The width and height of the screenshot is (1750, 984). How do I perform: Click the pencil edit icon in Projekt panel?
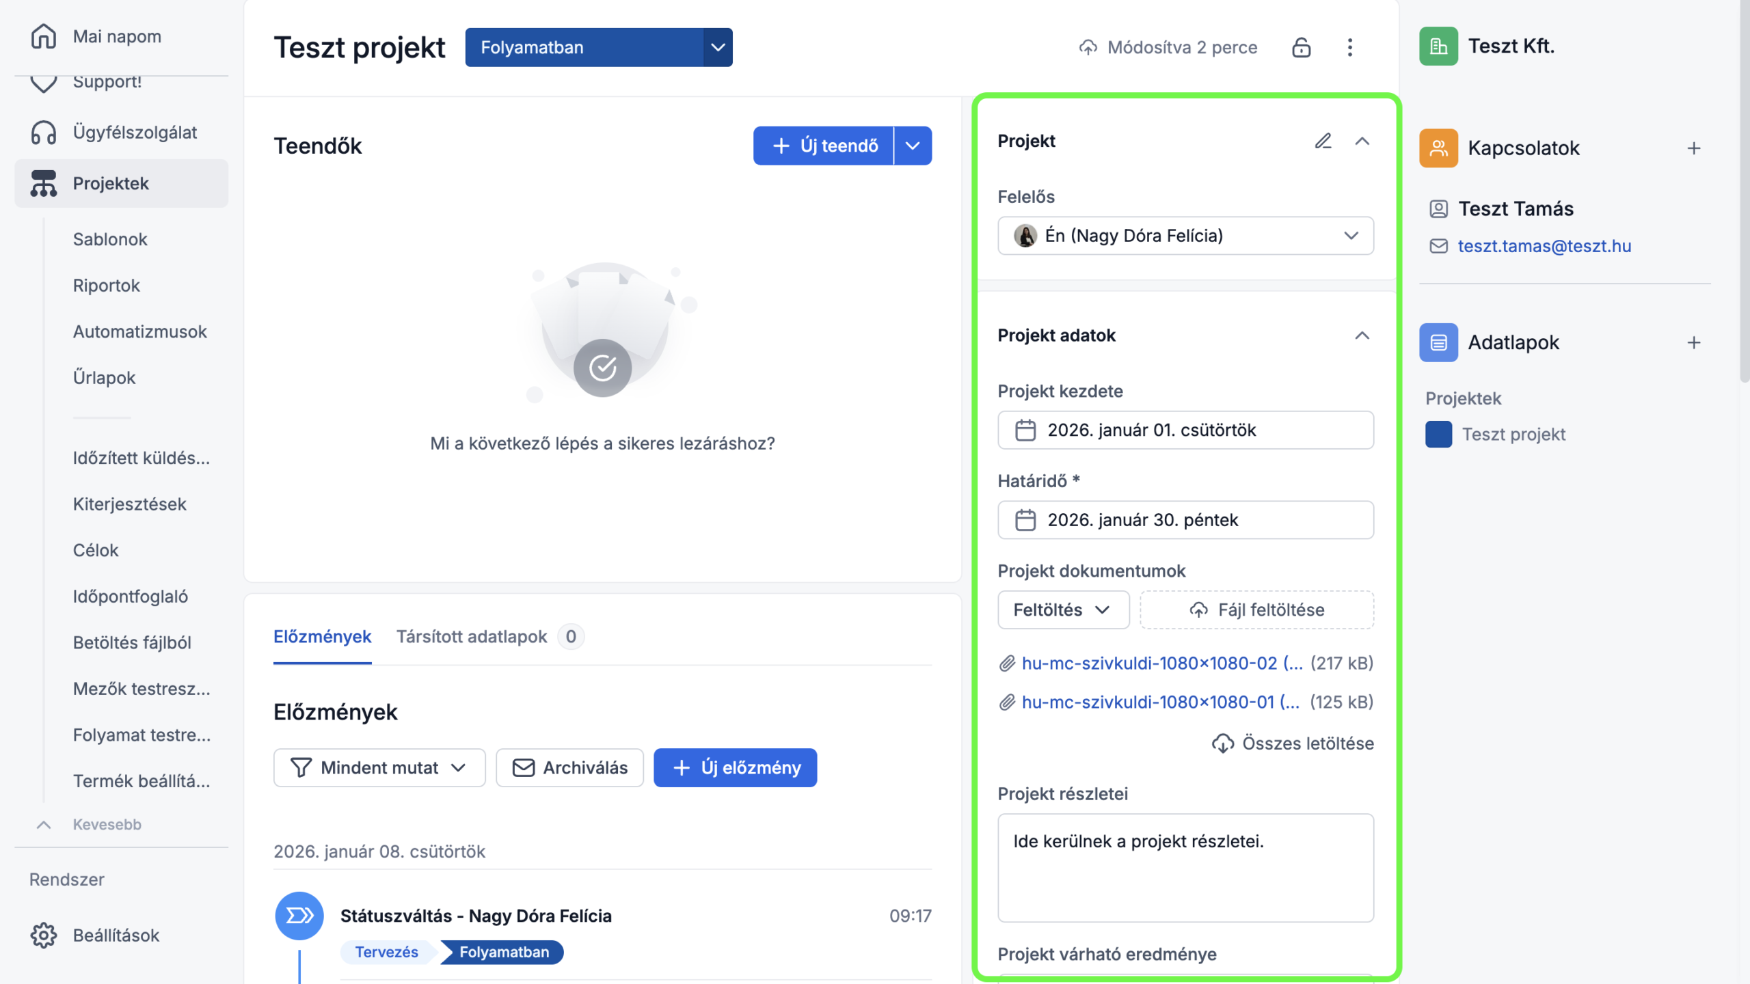1323,141
